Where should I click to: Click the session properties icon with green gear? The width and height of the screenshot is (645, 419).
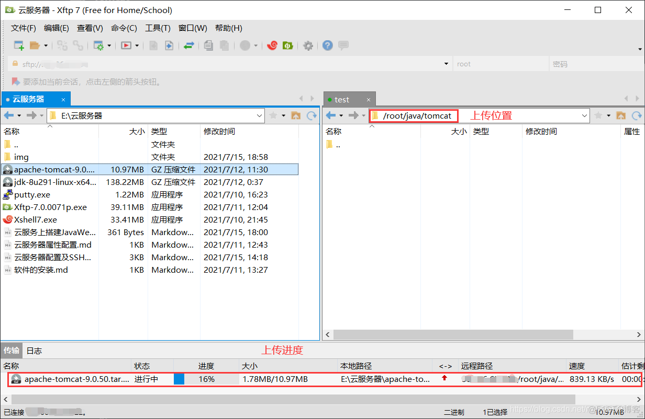tap(98, 45)
